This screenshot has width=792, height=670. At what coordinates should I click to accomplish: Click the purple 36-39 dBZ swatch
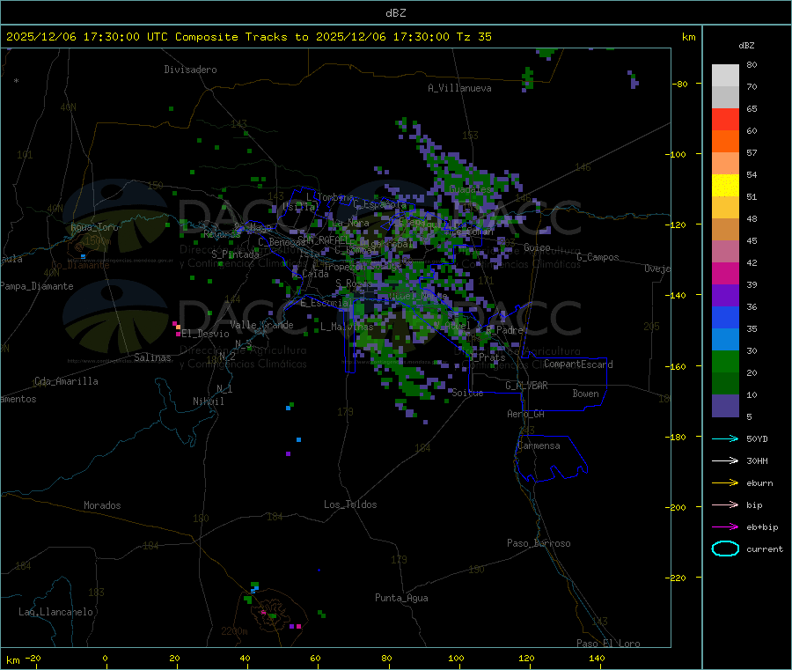725,296
